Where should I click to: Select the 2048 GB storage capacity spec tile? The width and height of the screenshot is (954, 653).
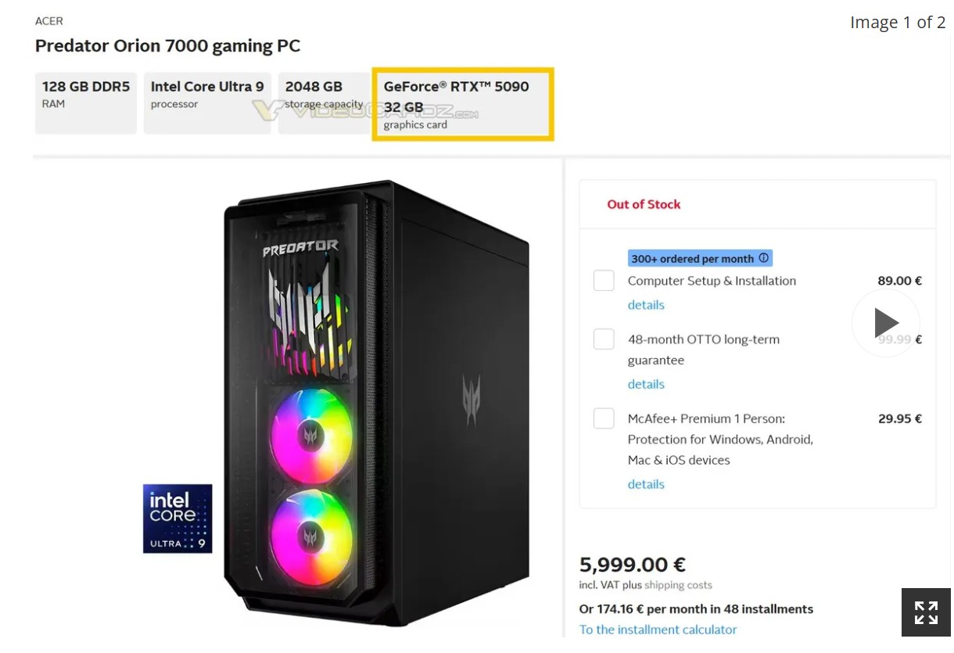323,102
